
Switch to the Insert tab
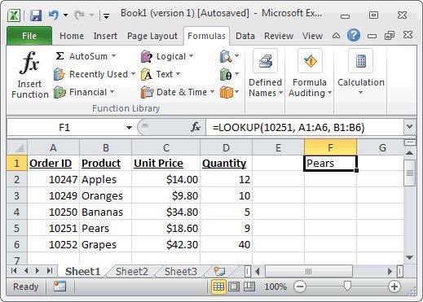(x=105, y=36)
